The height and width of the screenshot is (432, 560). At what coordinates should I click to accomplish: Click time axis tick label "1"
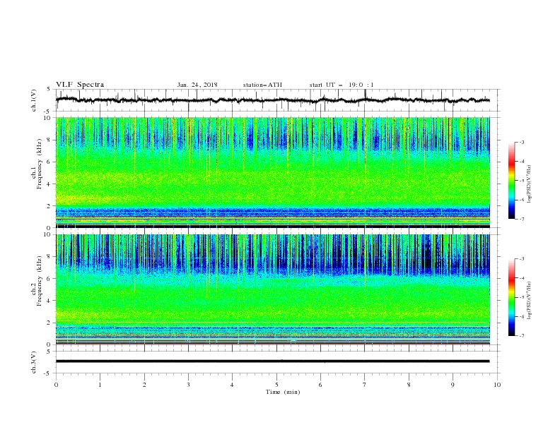click(x=100, y=385)
